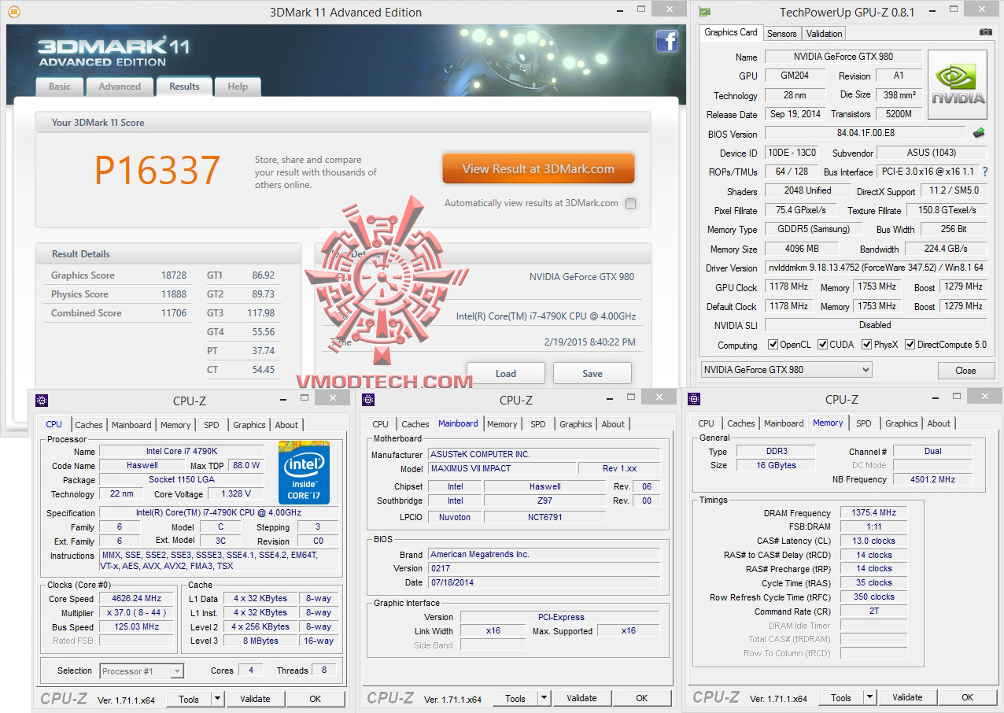1004x713 pixels.
Task: Click the NVIDIA logo in GPU-Z
Action: [x=958, y=85]
